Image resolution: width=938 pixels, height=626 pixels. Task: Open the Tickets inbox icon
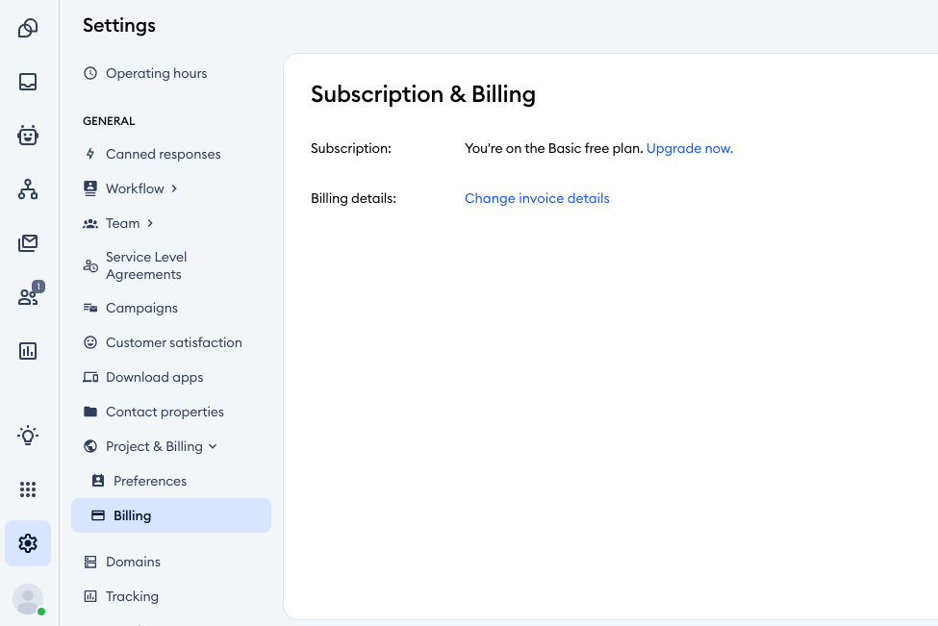tap(28, 82)
